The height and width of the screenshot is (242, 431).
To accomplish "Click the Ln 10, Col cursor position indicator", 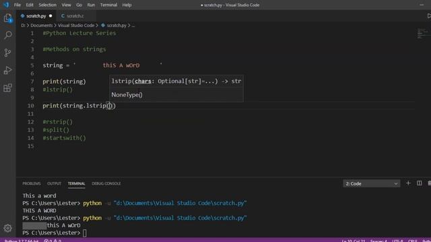I will point(354,241).
